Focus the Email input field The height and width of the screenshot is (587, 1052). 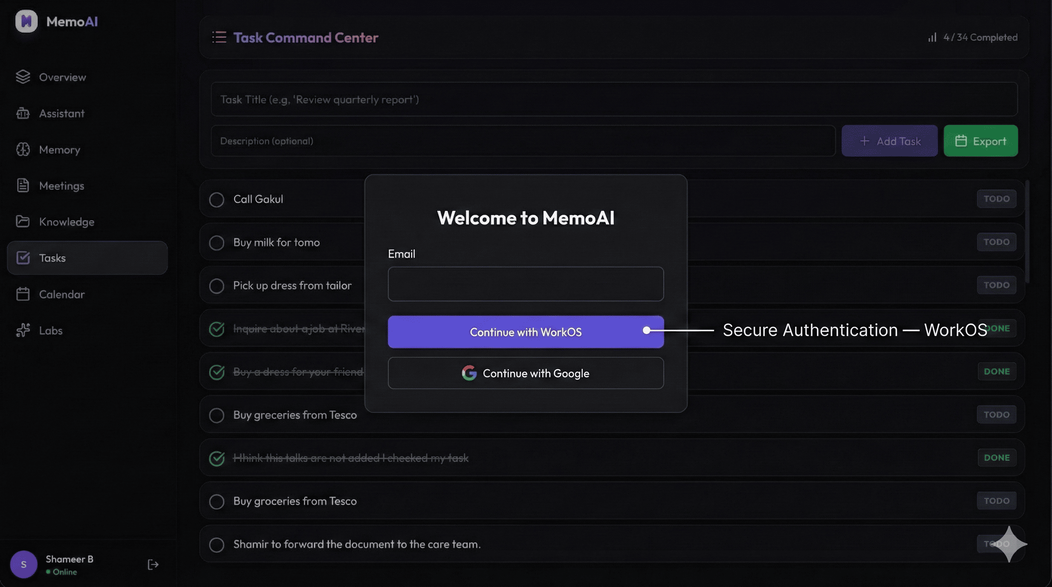525,284
